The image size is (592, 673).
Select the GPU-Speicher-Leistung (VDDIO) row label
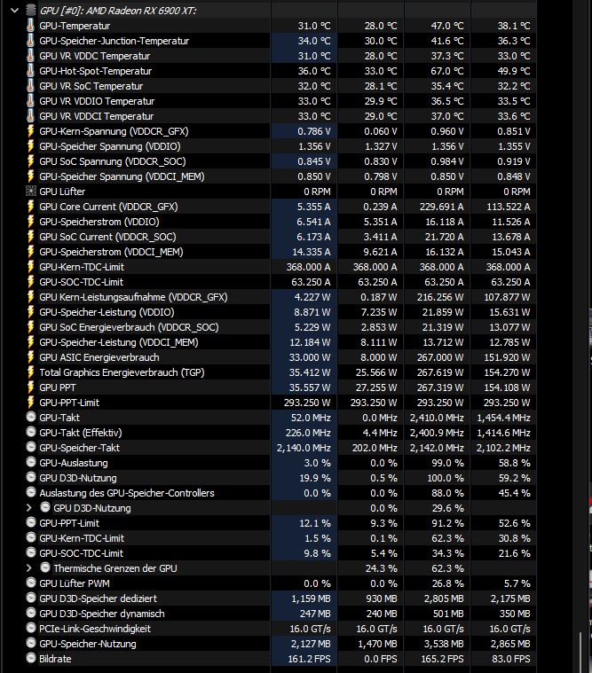(x=107, y=312)
